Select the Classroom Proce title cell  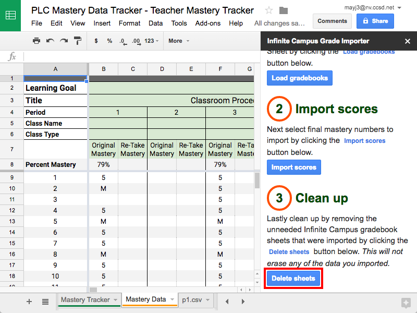pos(171,100)
